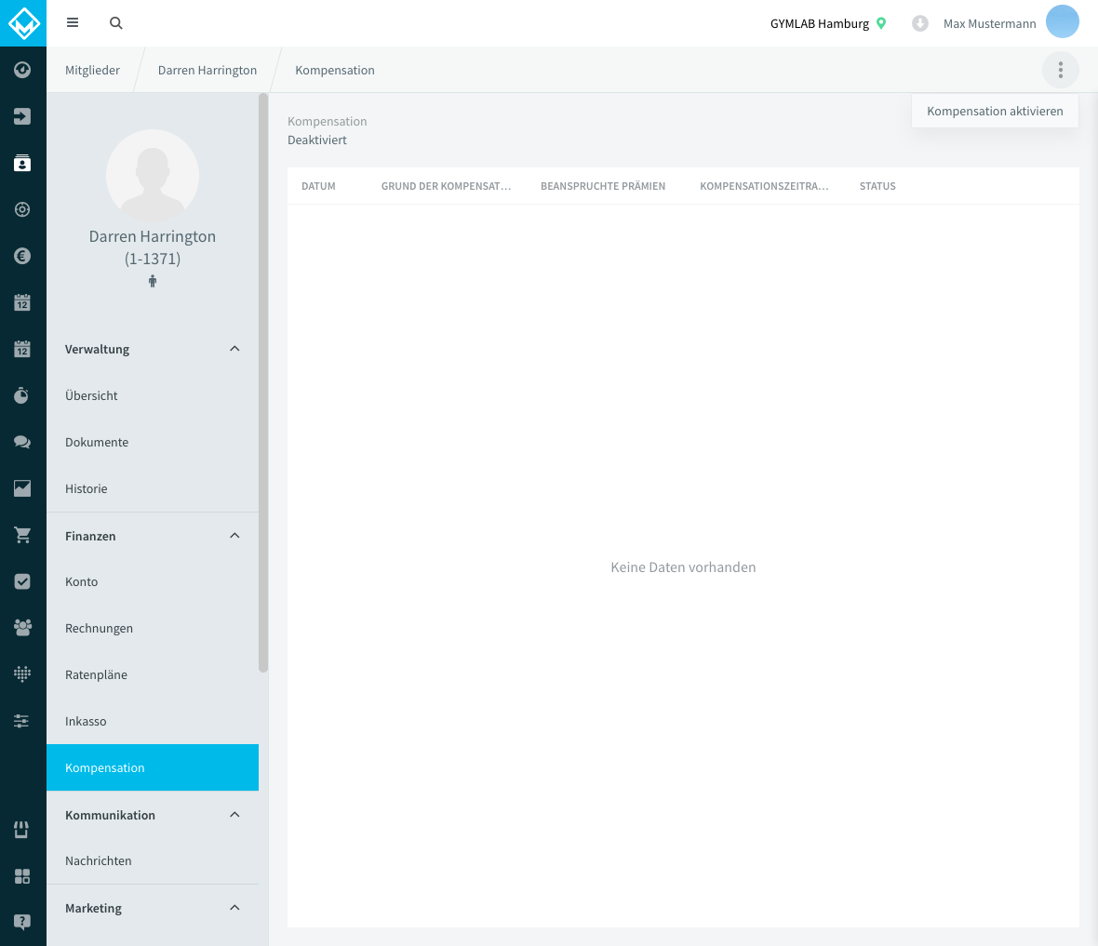Select Kompensation aktivieren menu entry
Screen dimensions: 1098x946
995,112
